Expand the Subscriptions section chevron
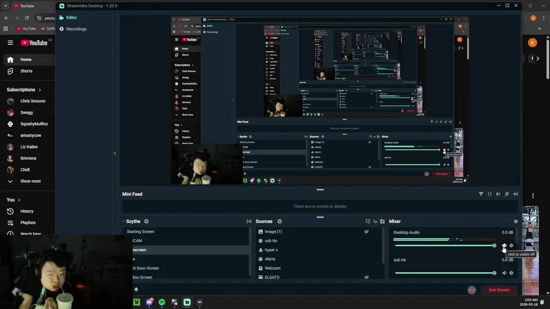 point(40,90)
